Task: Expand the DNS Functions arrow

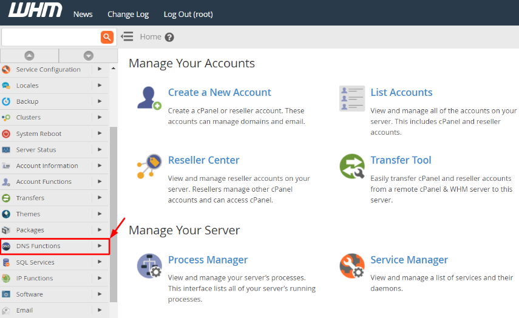Action: pos(100,246)
